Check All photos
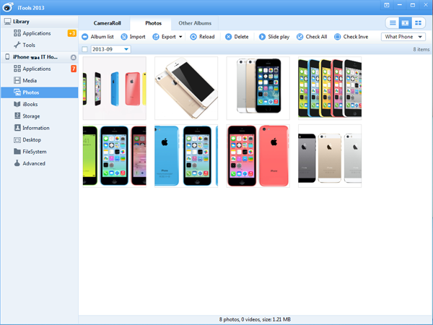The width and height of the screenshot is (433, 325). 312,37
